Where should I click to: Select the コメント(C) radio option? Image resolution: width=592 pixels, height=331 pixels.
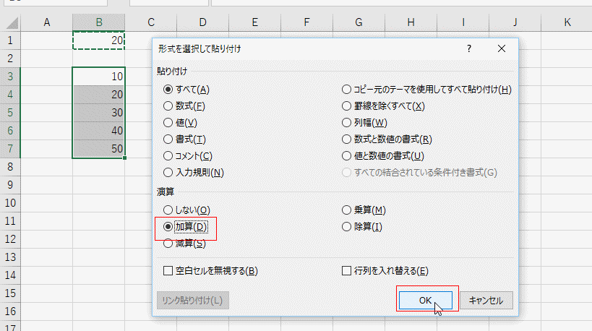(x=168, y=156)
